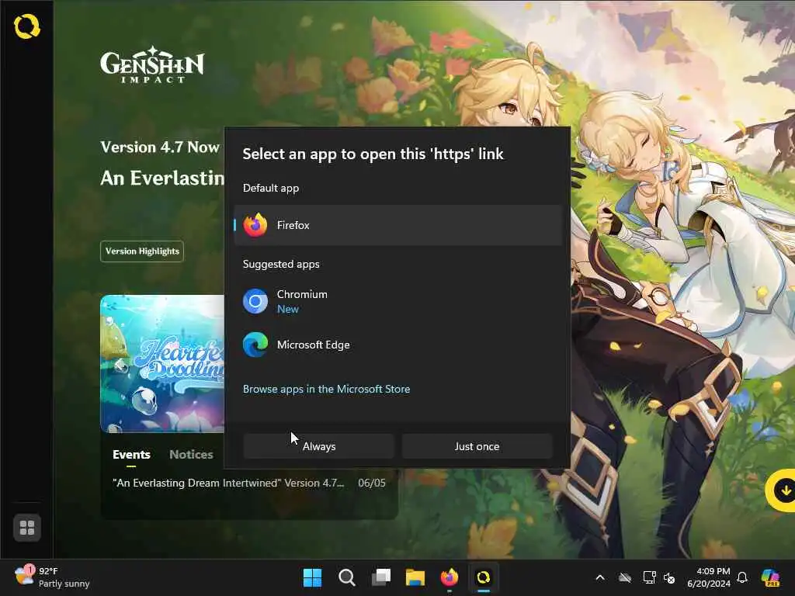The image size is (795, 596).
Task: Choose Microsoft Edge from suggested apps
Action: pyautogui.click(x=398, y=345)
